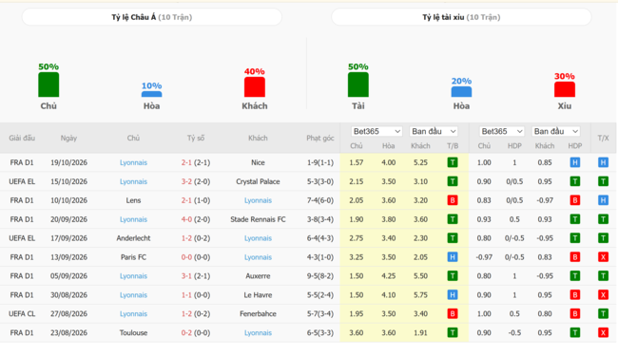Click the blue Hòa 20% bar
The image size is (618, 356).
click(x=461, y=91)
